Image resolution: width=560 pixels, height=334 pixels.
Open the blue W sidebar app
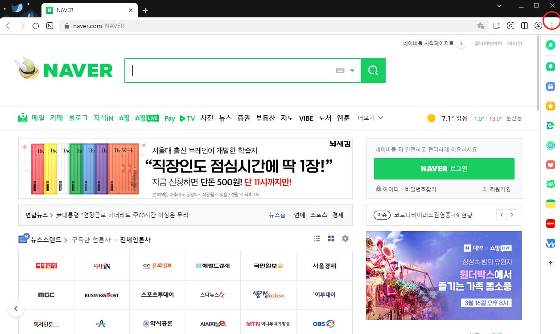(x=551, y=244)
